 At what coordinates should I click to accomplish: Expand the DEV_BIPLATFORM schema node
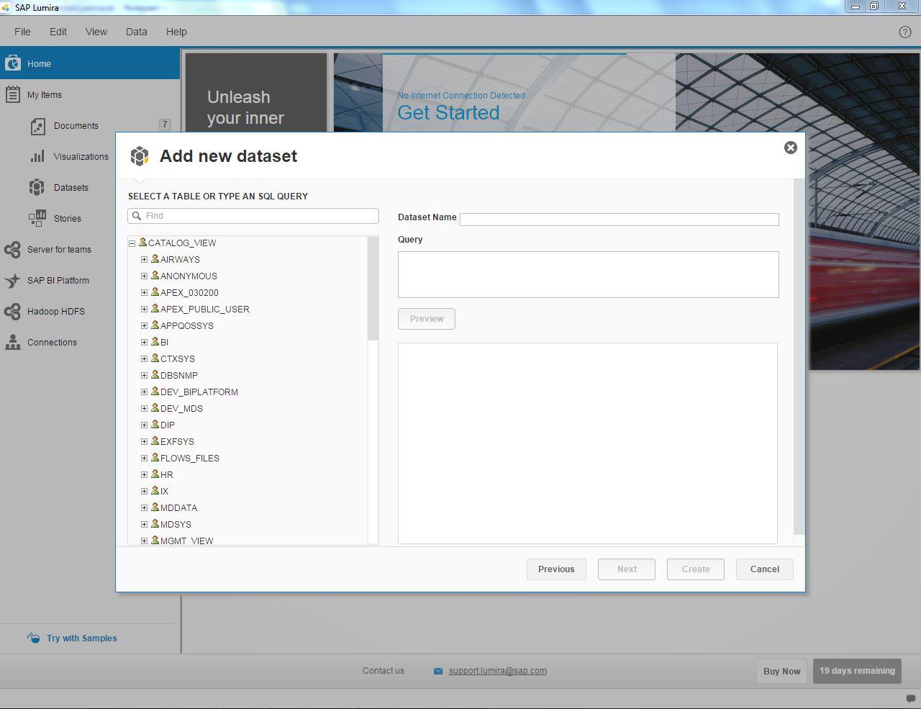(x=145, y=392)
